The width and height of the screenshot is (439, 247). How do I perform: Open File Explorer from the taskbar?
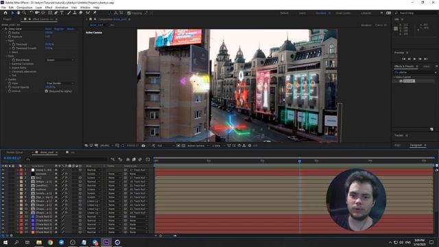[x=39, y=242]
